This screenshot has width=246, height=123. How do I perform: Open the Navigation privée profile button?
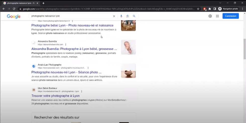228,9
